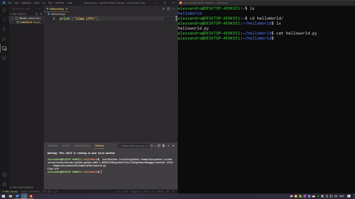Open the Explorer view in activity bar
Screen dimensions: 355x199
tap(4, 10)
